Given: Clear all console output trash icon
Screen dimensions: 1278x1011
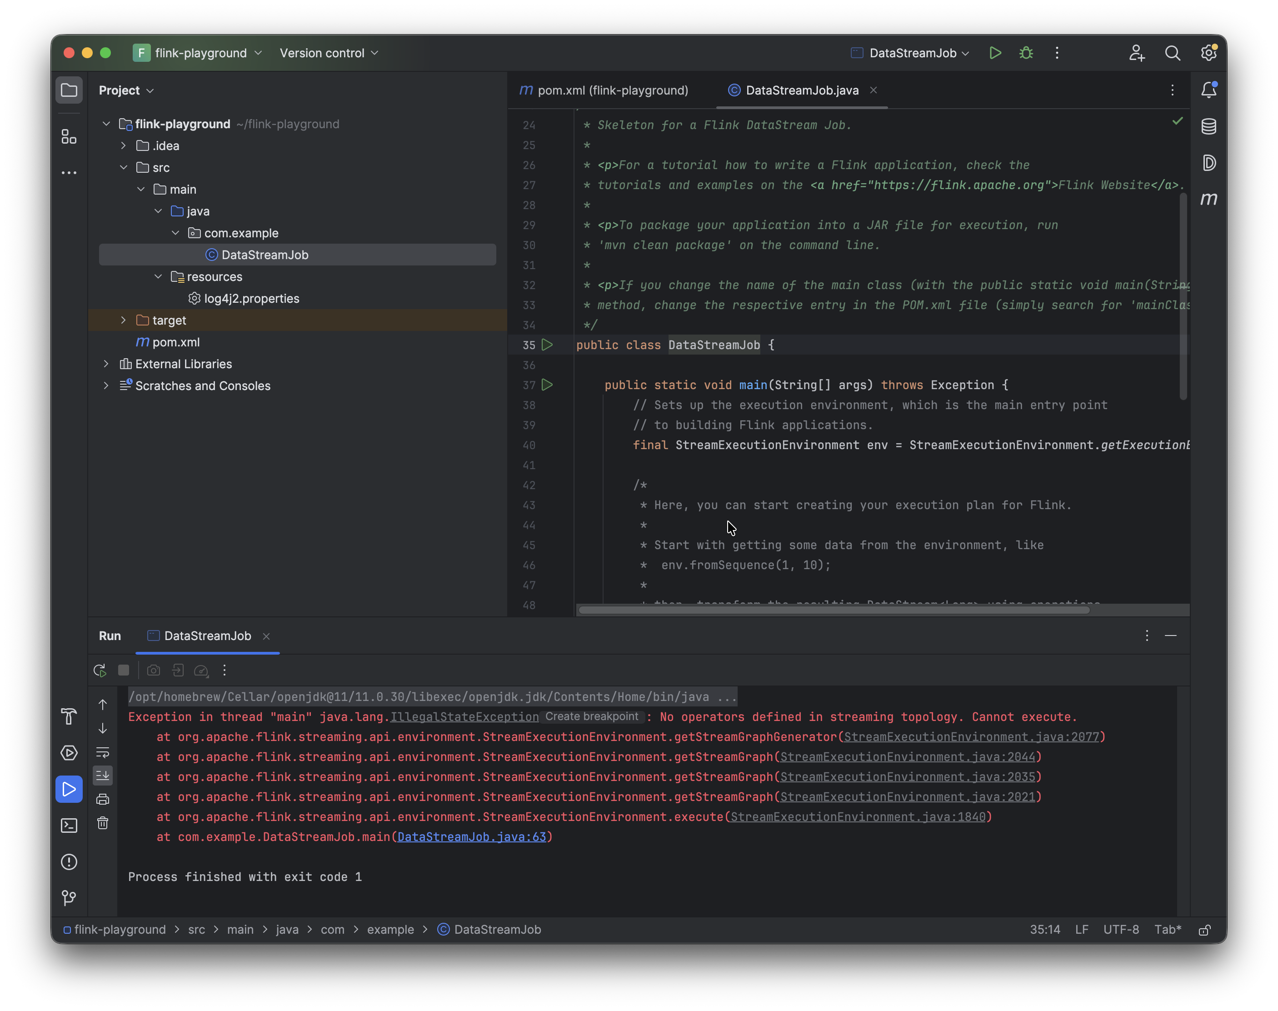Looking at the screenshot, I should (102, 823).
